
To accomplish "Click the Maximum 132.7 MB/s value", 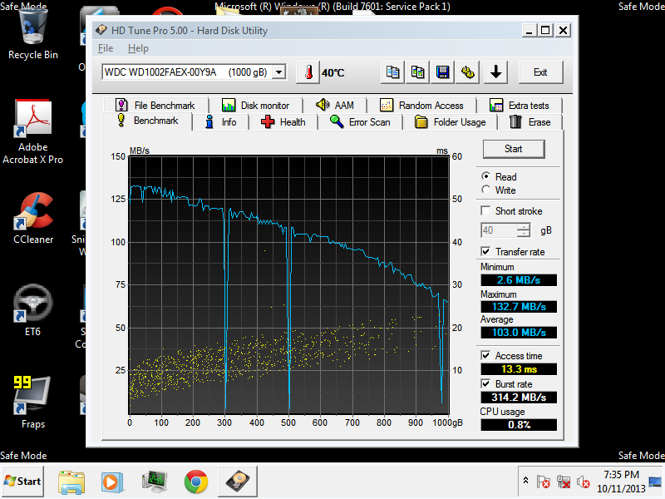I will [x=519, y=306].
